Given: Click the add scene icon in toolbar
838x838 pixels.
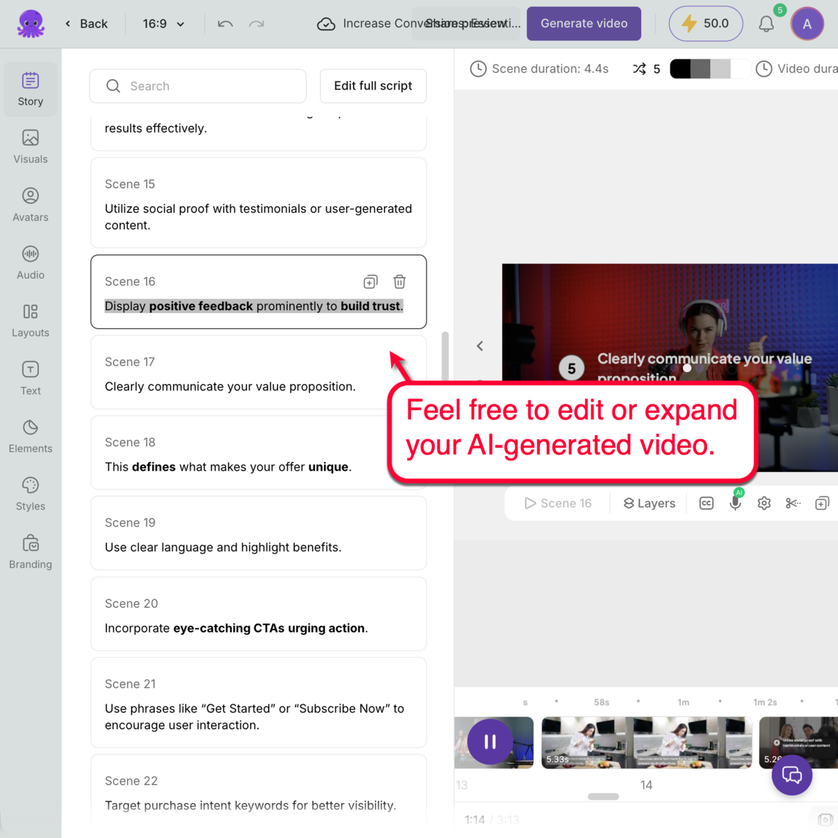Looking at the screenshot, I should [x=822, y=503].
